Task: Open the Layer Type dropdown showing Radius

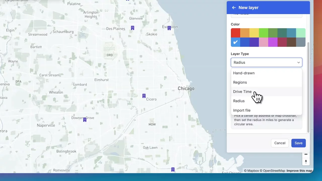Action: [x=266, y=62]
